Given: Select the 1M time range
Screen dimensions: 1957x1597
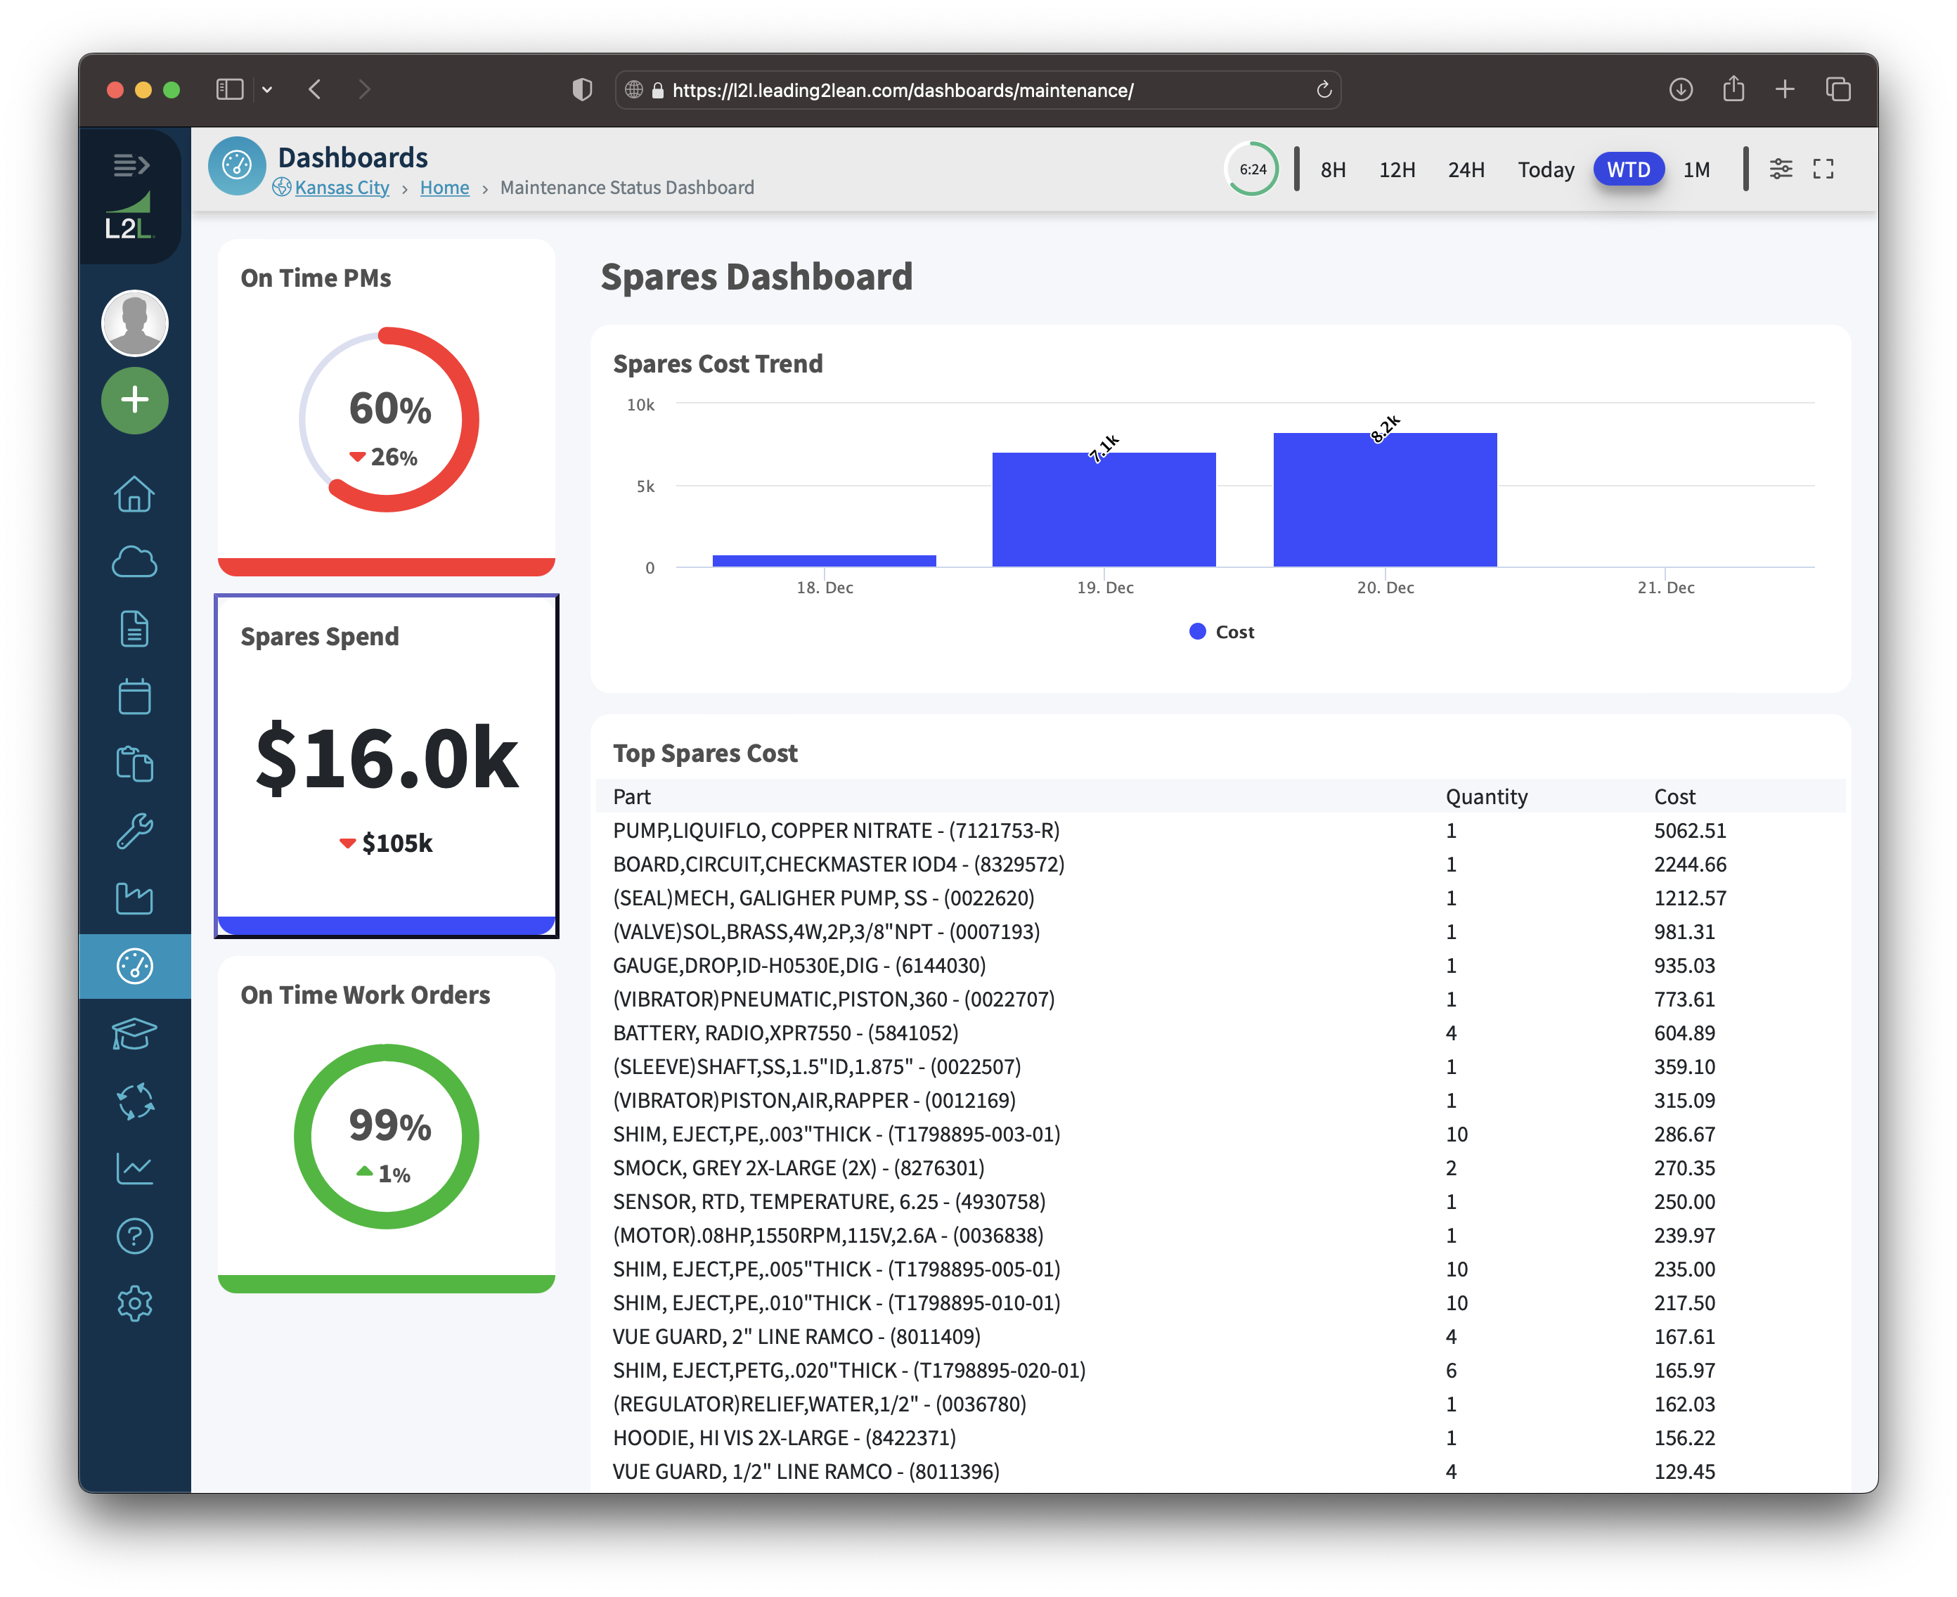Looking at the screenshot, I should [x=1696, y=169].
